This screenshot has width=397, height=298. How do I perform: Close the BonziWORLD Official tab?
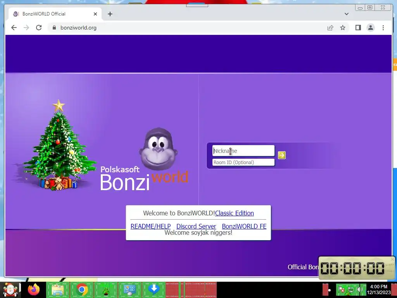(95, 14)
